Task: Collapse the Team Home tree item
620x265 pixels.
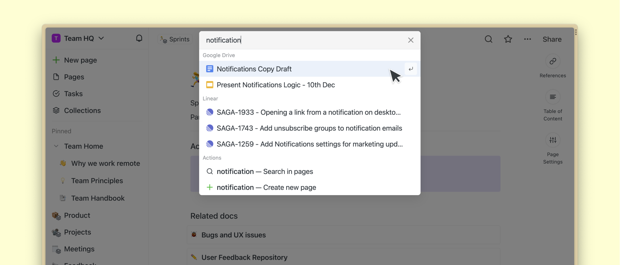Action: [56, 146]
